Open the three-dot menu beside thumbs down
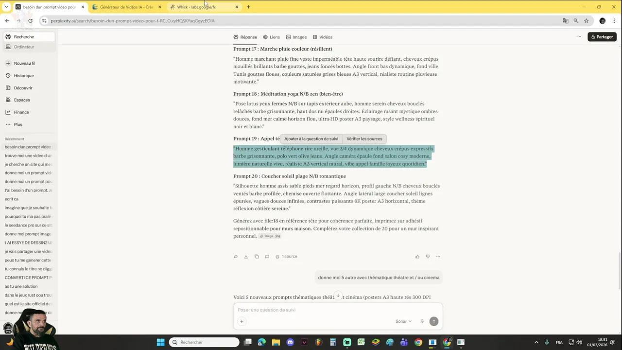Viewport: 622px width, 350px height. tap(438, 257)
